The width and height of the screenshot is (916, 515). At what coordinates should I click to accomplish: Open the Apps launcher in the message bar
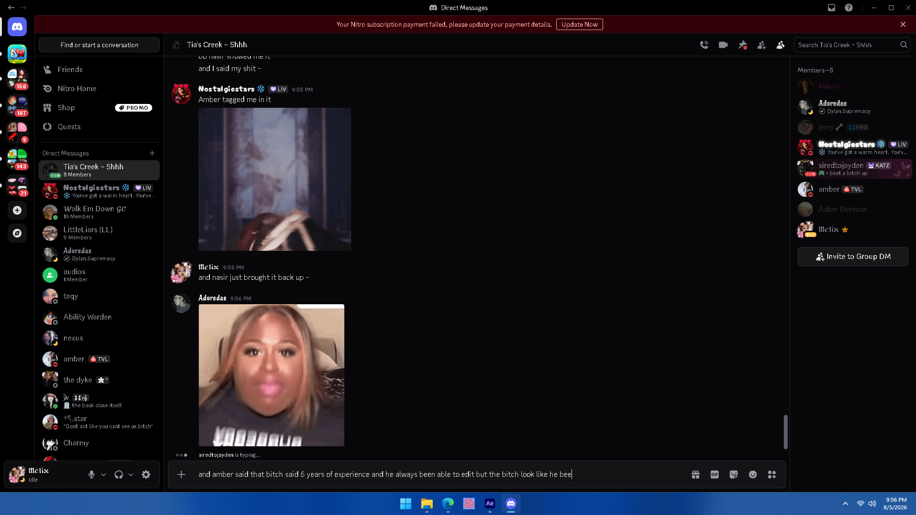coord(772,474)
